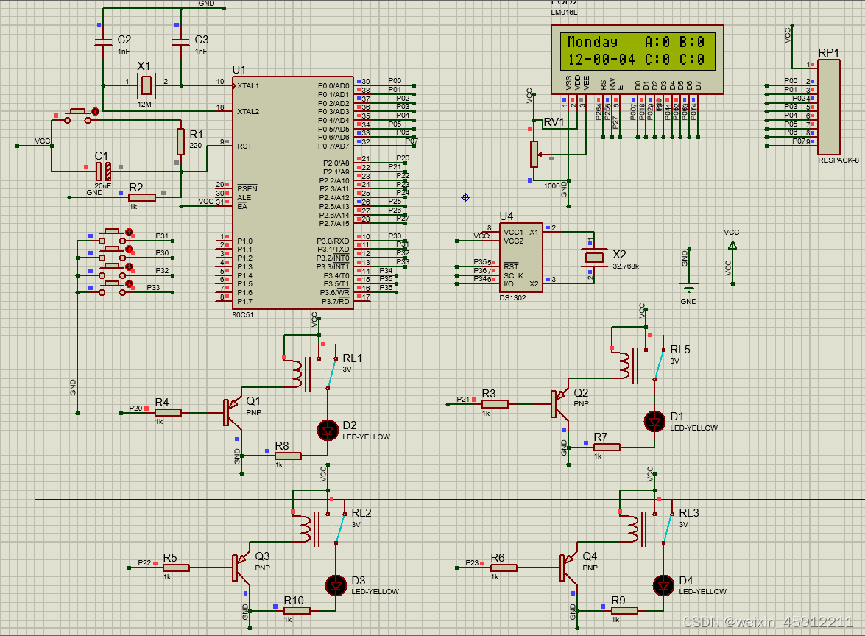This screenshot has height=636, width=865.
Task: Select the standalone GND ground terminal
Action: tap(688, 288)
